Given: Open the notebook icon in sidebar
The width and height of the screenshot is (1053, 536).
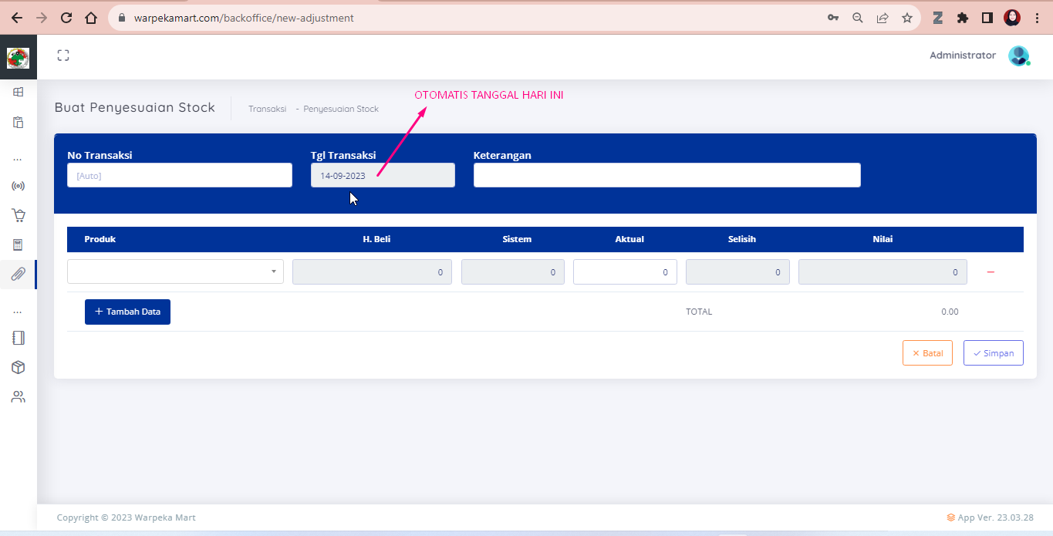Looking at the screenshot, I should click(19, 338).
